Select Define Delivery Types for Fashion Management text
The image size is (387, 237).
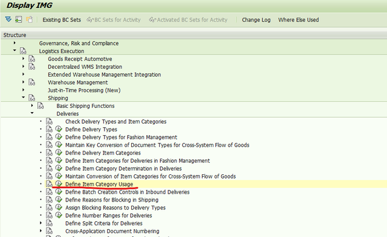tap(121, 137)
